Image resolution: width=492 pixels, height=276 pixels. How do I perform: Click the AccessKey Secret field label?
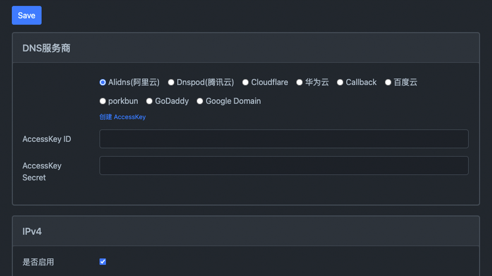point(42,171)
